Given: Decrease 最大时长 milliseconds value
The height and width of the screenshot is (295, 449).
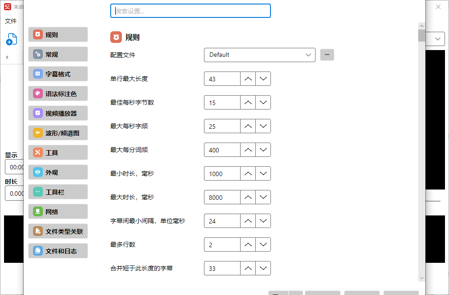Looking at the screenshot, I should (x=263, y=197).
